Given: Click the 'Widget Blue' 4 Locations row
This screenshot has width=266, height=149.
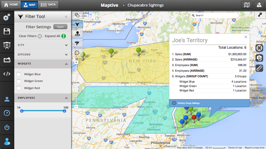Looking at the screenshot, I should pyautogui.click(x=213, y=81).
